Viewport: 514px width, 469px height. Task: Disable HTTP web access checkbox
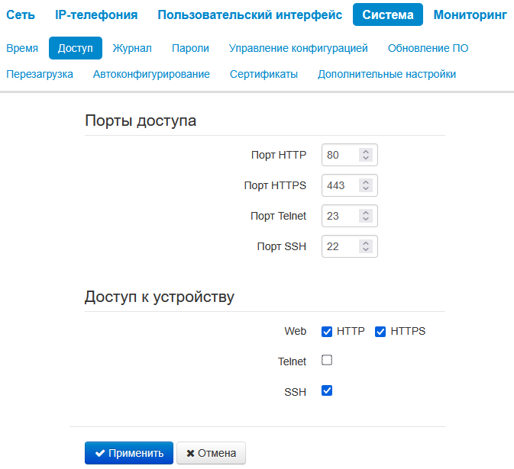(327, 332)
